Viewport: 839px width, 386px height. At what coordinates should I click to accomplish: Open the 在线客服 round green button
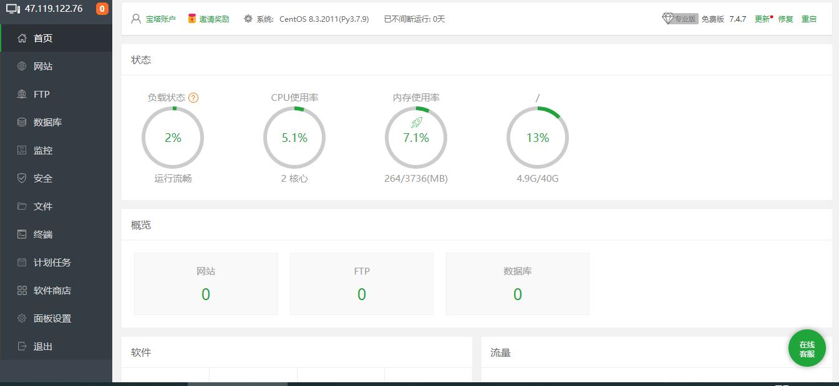[807, 349]
